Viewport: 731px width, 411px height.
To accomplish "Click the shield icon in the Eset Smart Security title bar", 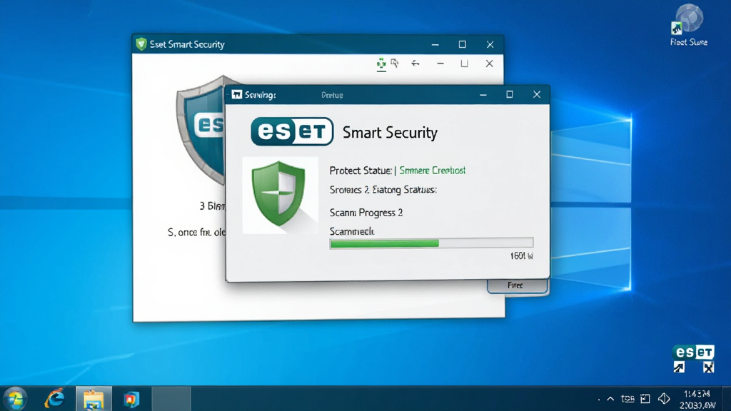I will [141, 44].
